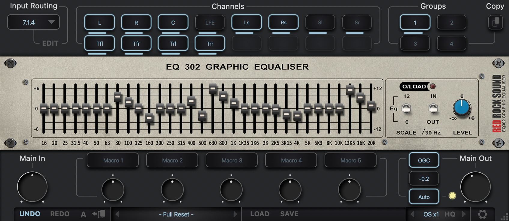Click the yellow Auto gain indicator light

[x=452, y=196]
